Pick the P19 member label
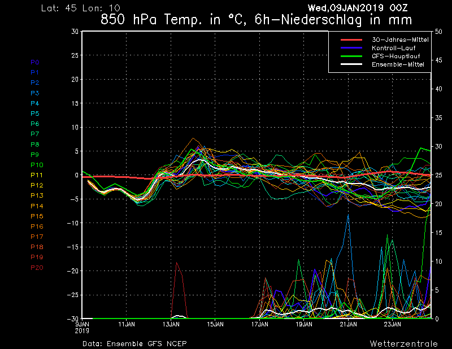The image size is (452, 349). pyautogui.click(x=37, y=257)
